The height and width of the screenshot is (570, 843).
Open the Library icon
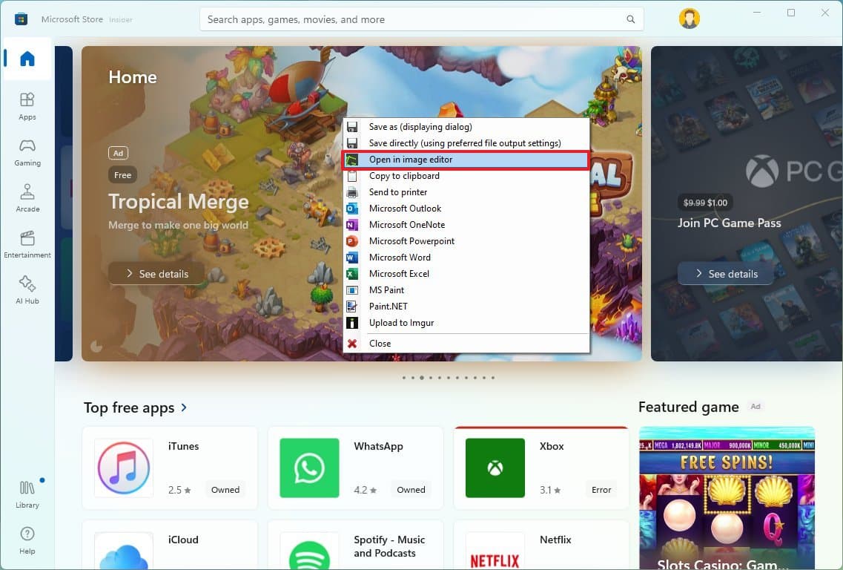27,494
